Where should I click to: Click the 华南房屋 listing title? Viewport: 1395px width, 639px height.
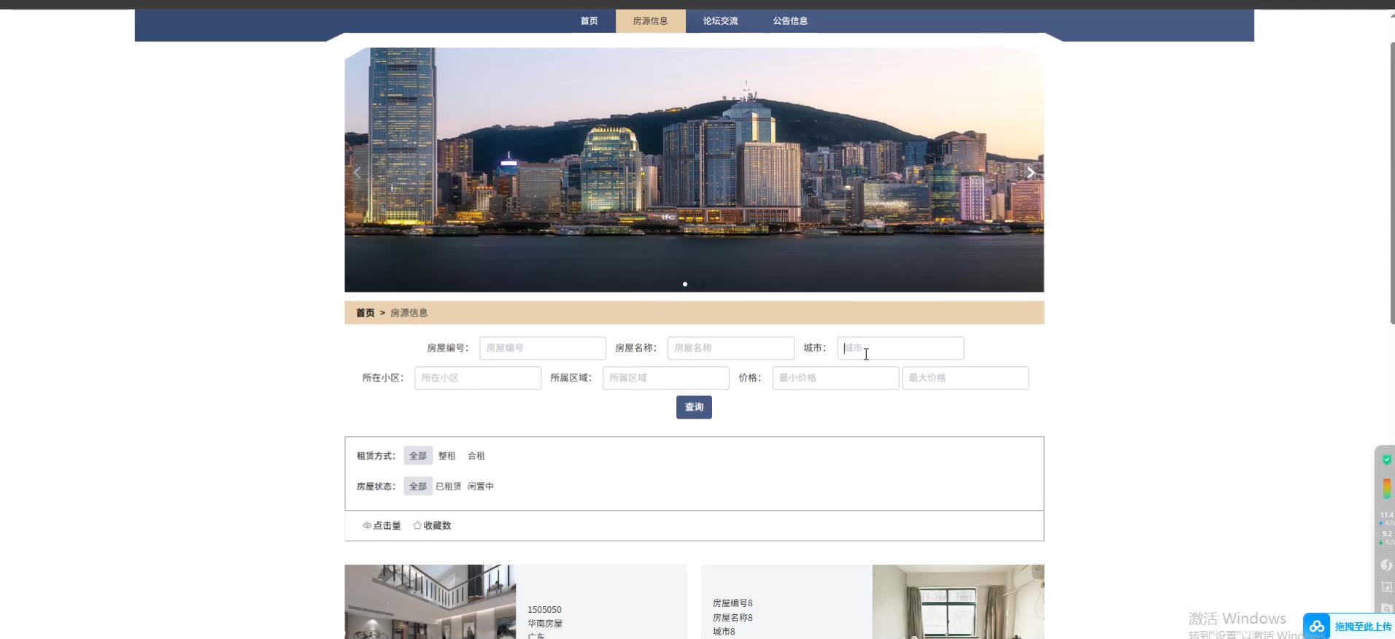pyautogui.click(x=545, y=624)
